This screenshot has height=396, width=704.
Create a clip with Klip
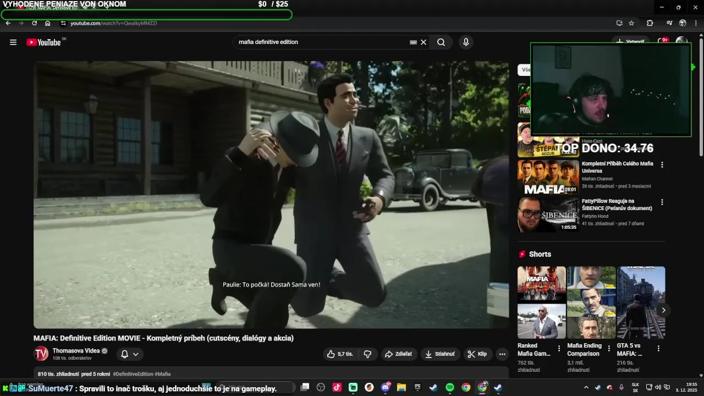click(477, 354)
